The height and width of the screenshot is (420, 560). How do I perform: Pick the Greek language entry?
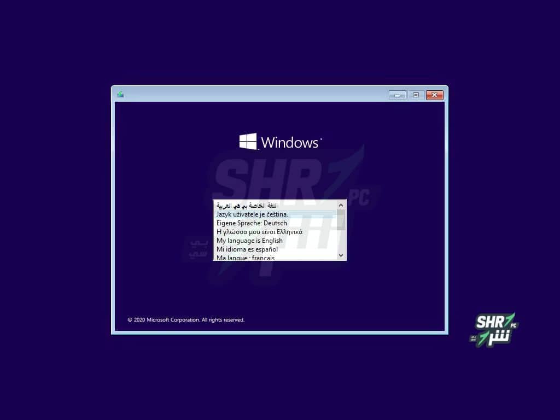(276, 232)
